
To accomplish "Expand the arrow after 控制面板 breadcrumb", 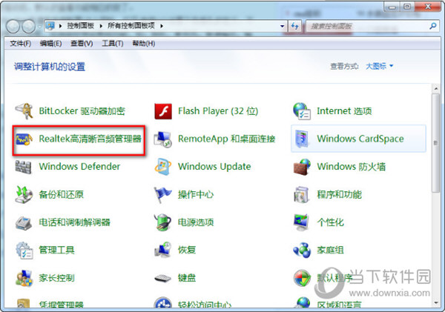I will (x=101, y=26).
